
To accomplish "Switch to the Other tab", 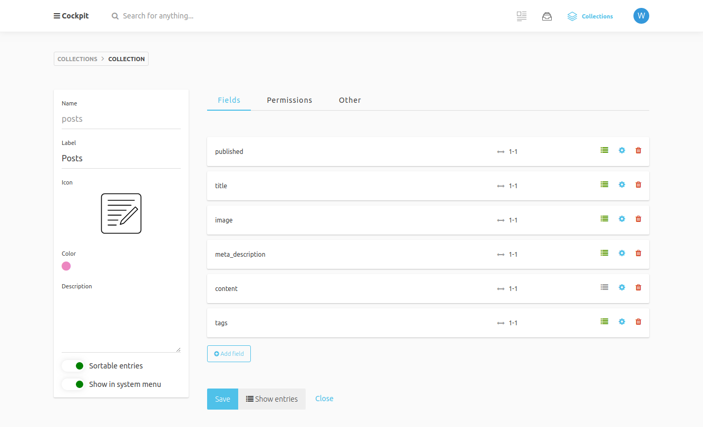I will point(350,100).
